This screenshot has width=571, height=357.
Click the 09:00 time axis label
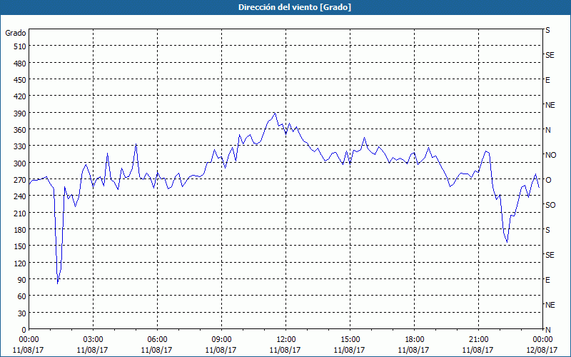coord(221,340)
